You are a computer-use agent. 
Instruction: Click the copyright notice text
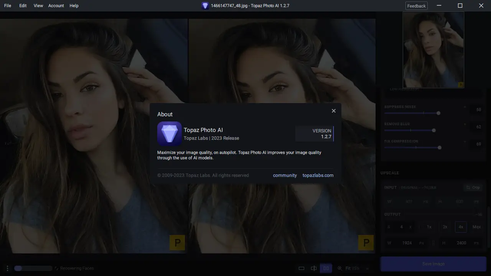[x=203, y=175]
